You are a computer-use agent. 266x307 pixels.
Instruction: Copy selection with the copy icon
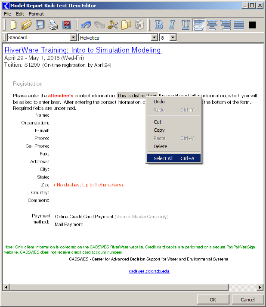coord(126,25)
